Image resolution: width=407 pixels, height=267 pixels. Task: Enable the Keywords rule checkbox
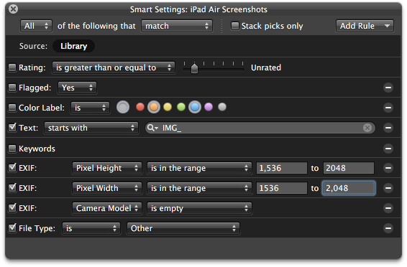click(12, 149)
